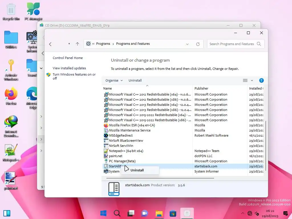The height and width of the screenshot is (219, 292).
Task: Select Notepad++ (64-bit x64) entry
Action: coord(183,151)
